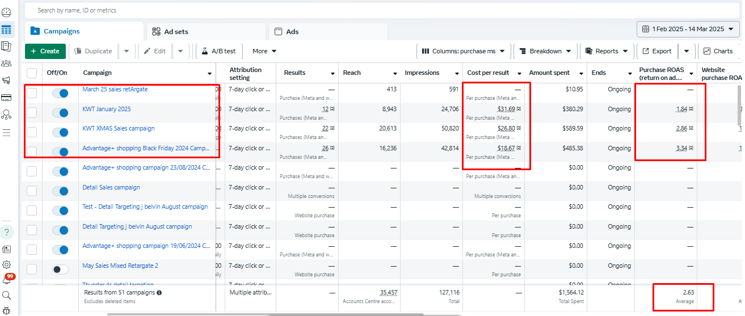Open the Help question mark icon

6,232
